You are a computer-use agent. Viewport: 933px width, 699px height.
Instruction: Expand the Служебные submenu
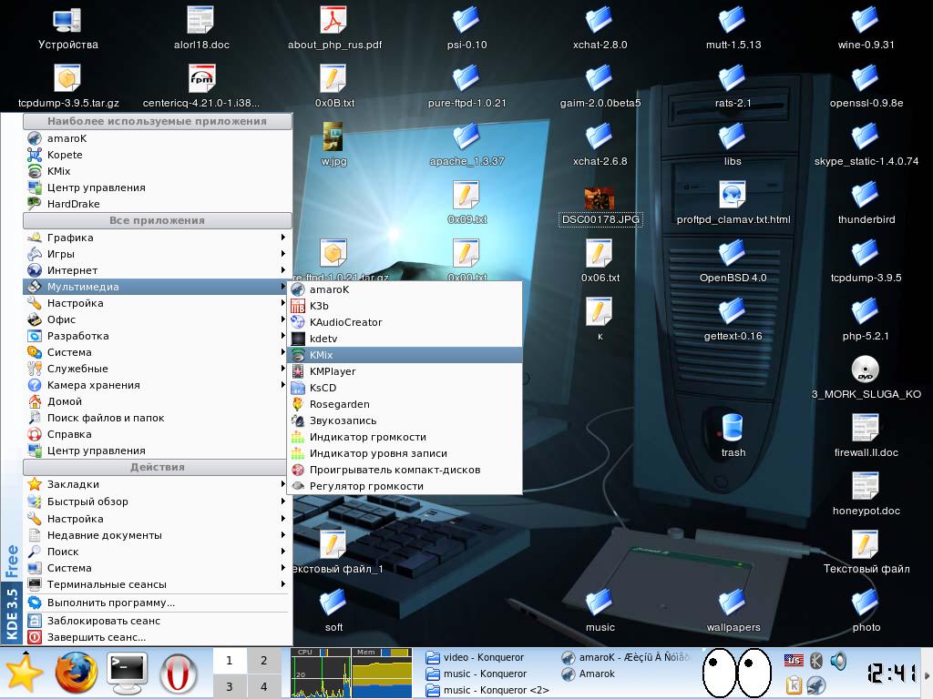[x=157, y=369]
